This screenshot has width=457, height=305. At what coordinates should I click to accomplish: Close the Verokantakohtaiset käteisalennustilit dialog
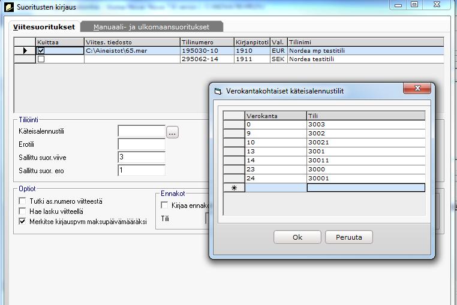pos(417,88)
